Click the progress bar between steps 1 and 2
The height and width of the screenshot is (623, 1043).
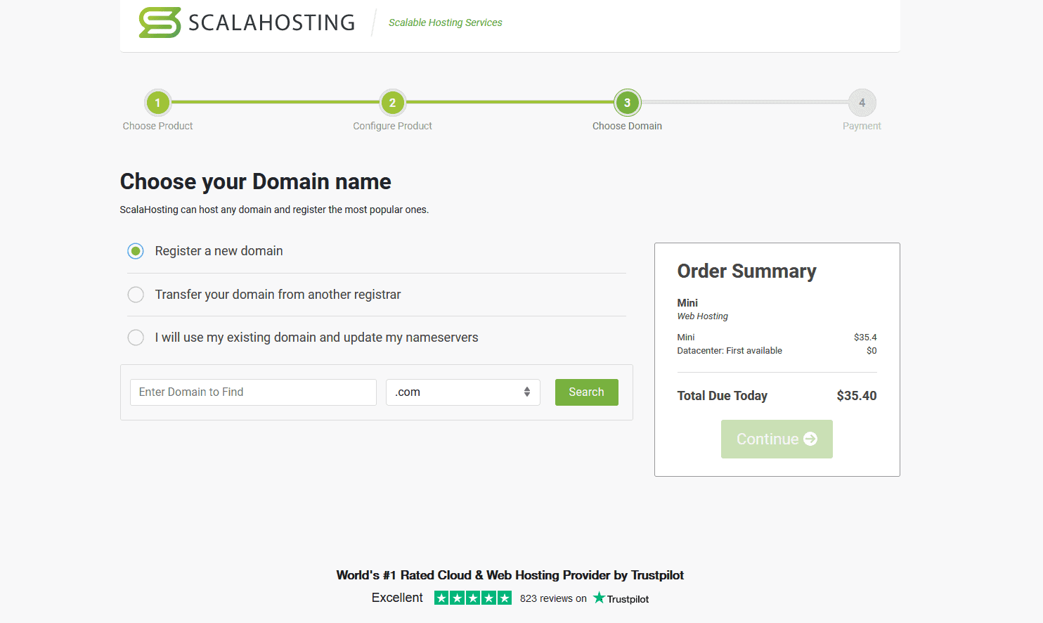pyautogui.click(x=275, y=103)
